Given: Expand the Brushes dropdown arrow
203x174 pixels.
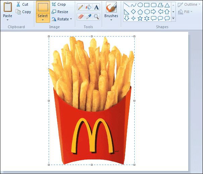Looking at the screenshot, I should pyautogui.click(x=111, y=20).
